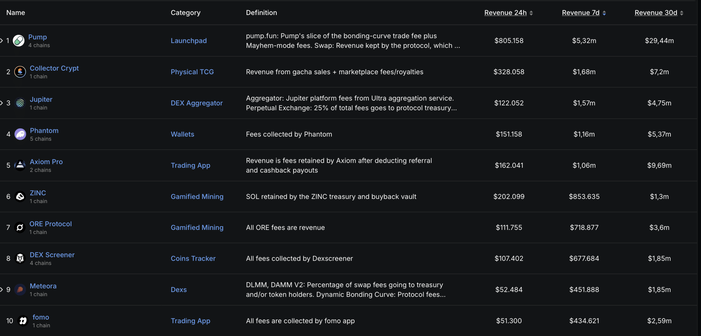The width and height of the screenshot is (701, 336).
Task: Click the Category column header
Action: click(x=186, y=13)
